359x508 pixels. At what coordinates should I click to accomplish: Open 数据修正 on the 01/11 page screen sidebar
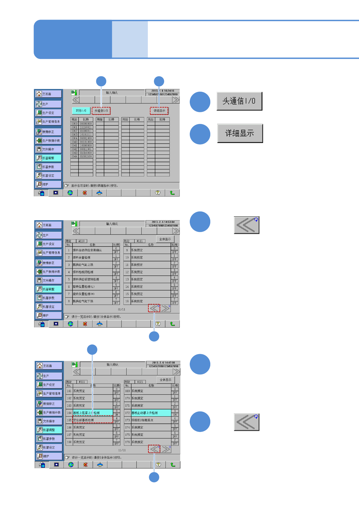[49, 263]
